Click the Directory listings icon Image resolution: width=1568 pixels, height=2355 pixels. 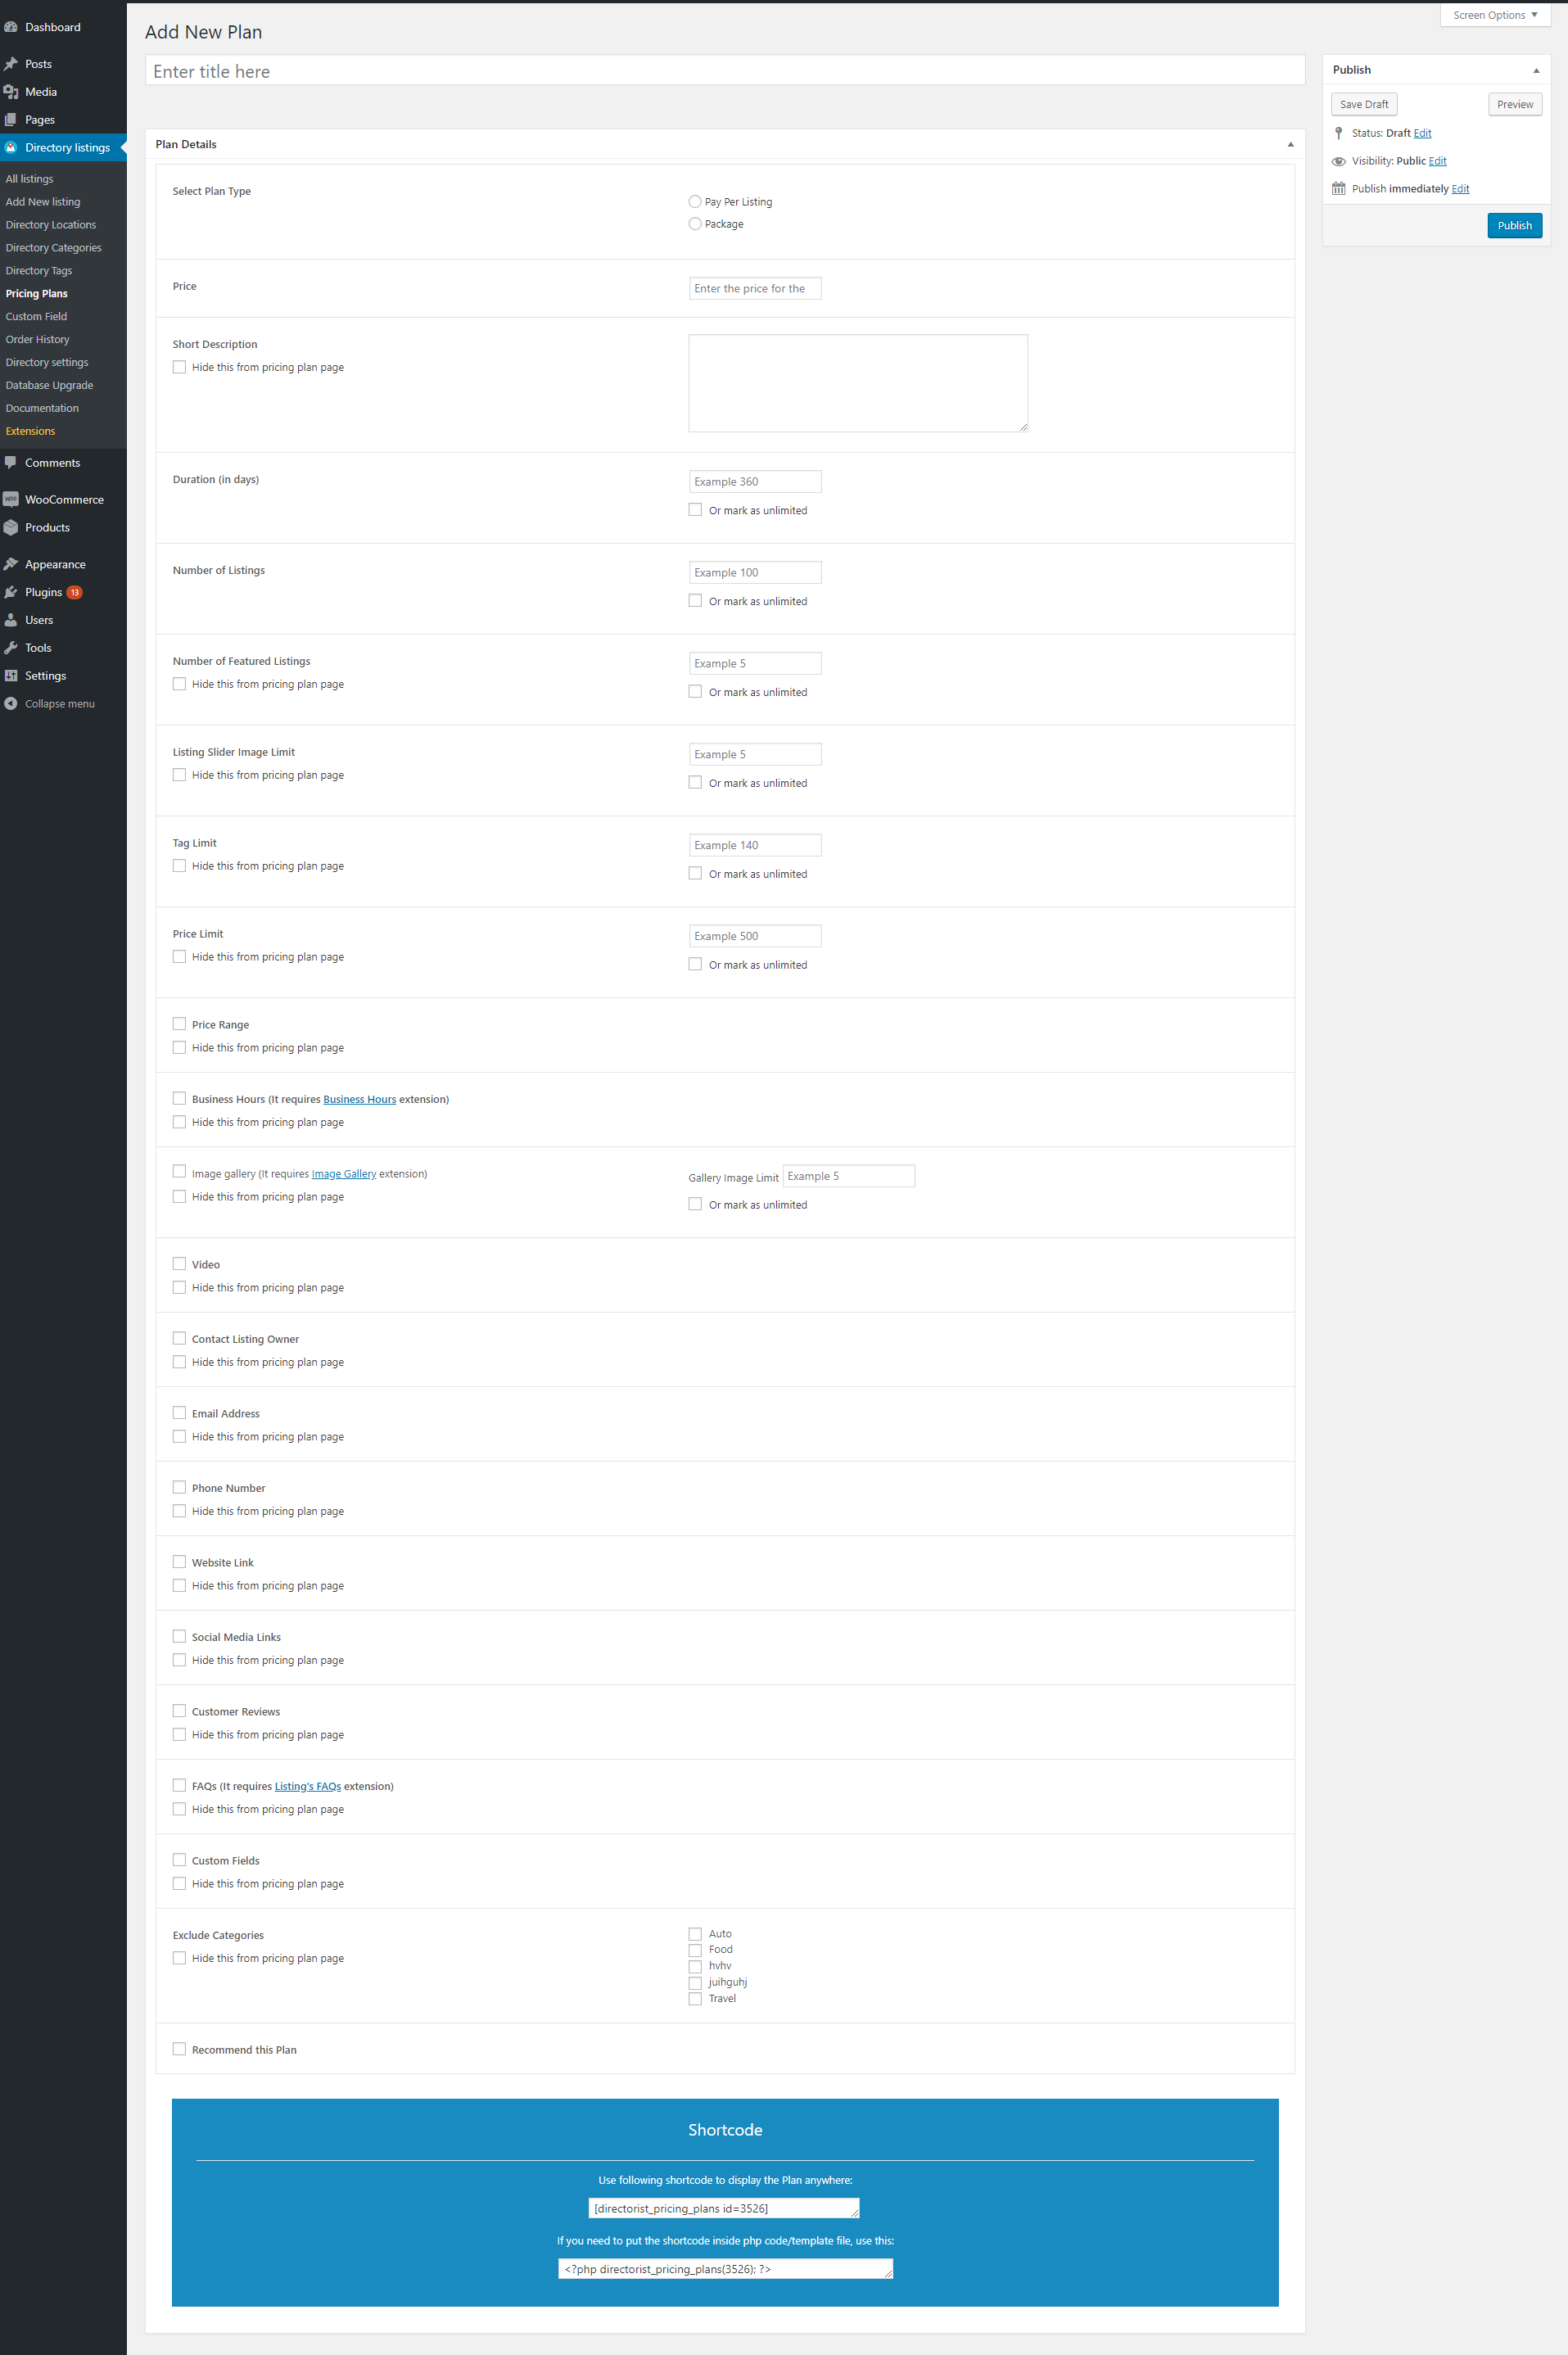click(11, 148)
